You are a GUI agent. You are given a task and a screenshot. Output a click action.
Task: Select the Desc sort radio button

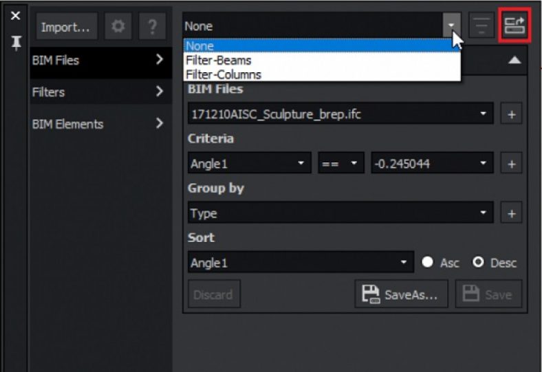(479, 262)
